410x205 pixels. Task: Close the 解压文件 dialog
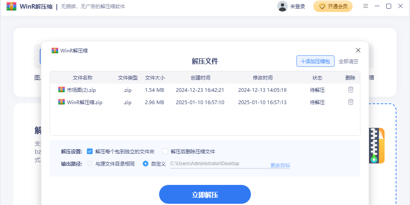click(x=358, y=50)
